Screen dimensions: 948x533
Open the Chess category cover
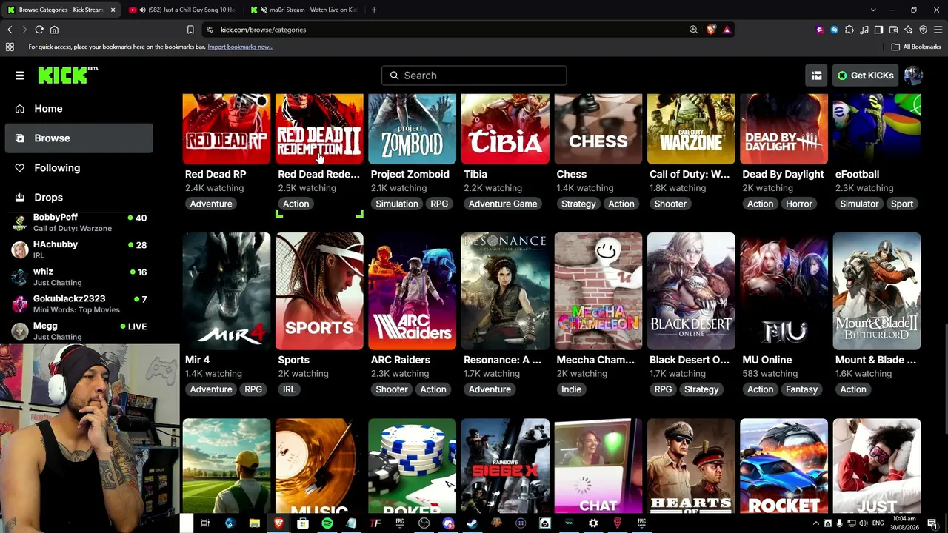coord(598,129)
